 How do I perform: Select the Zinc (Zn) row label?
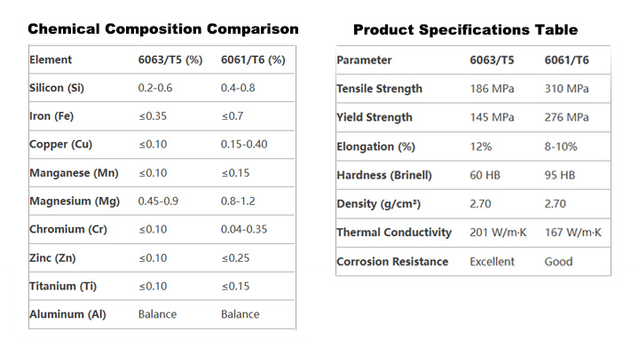pos(55,258)
